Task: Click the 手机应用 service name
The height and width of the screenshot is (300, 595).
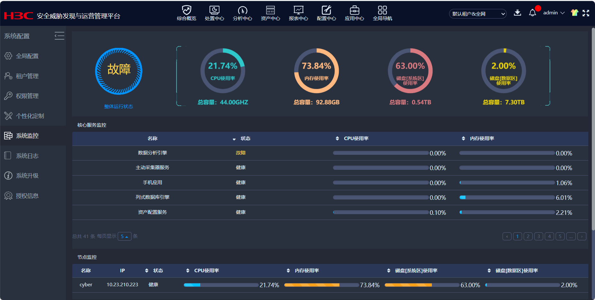Action: (152, 183)
